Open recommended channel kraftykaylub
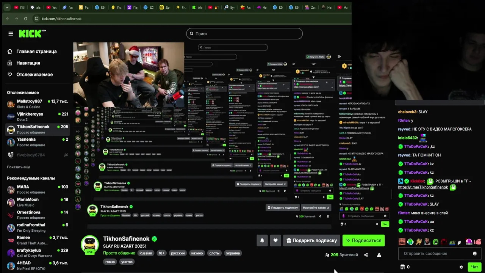The image size is (485, 273). click(x=38, y=253)
